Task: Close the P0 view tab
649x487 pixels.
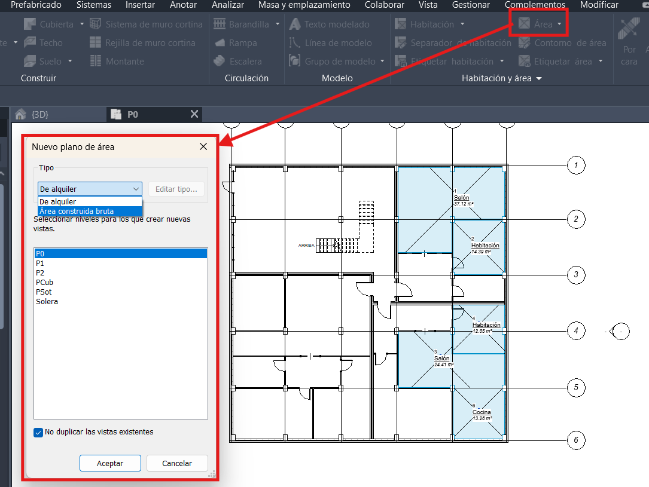Action: pyautogui.click(x=194, y=114)
